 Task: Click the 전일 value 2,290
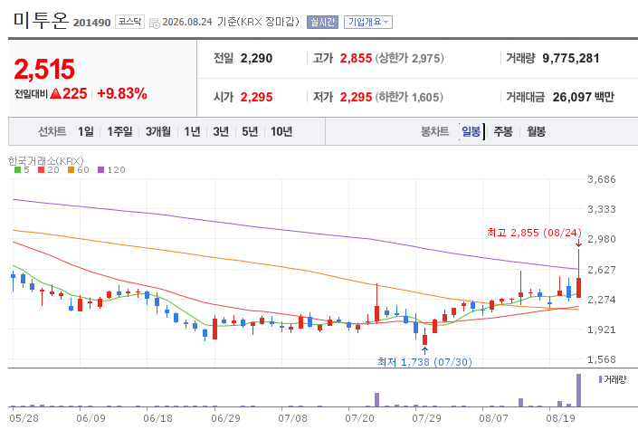point(256,58)
